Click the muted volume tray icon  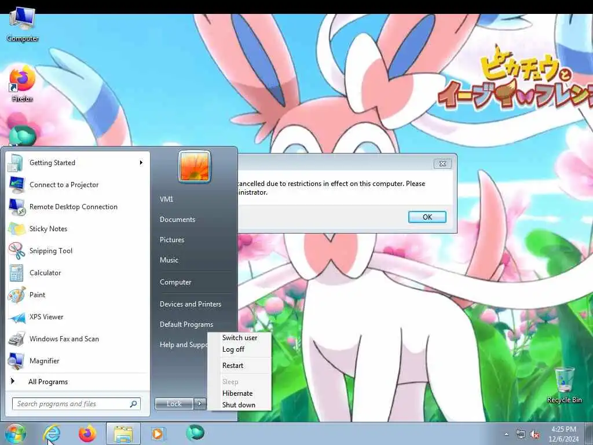click(535, 435)
